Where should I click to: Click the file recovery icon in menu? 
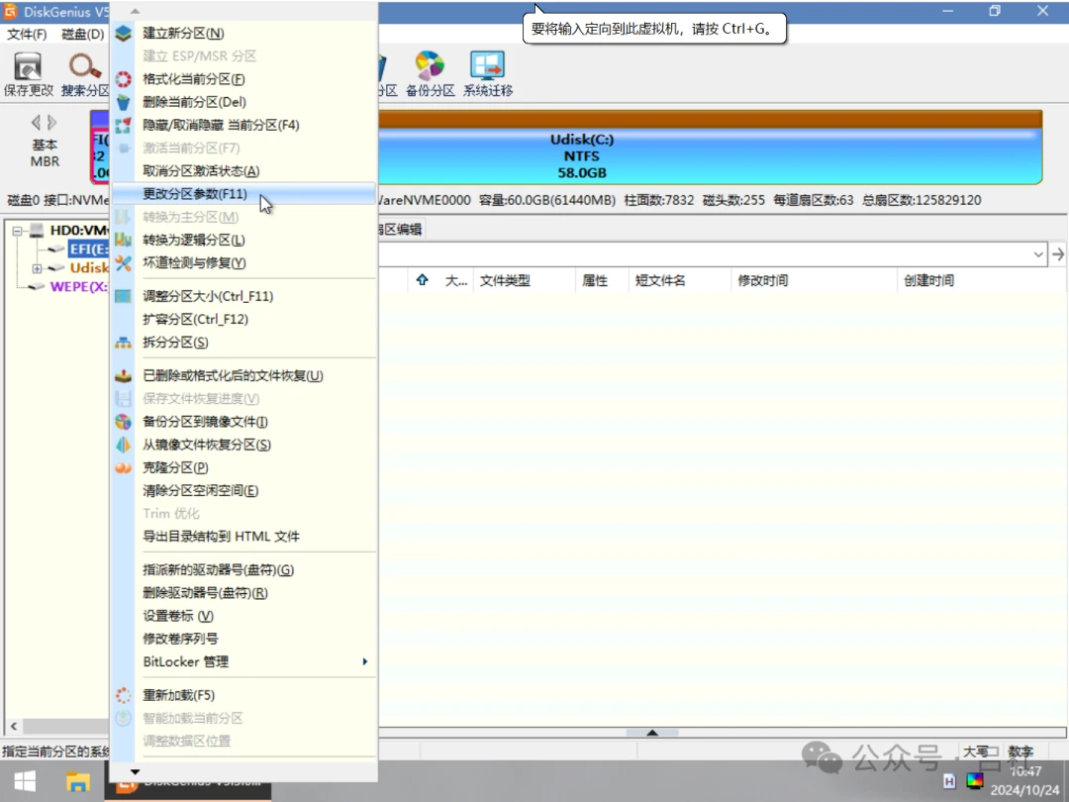[x=124, y=376]
